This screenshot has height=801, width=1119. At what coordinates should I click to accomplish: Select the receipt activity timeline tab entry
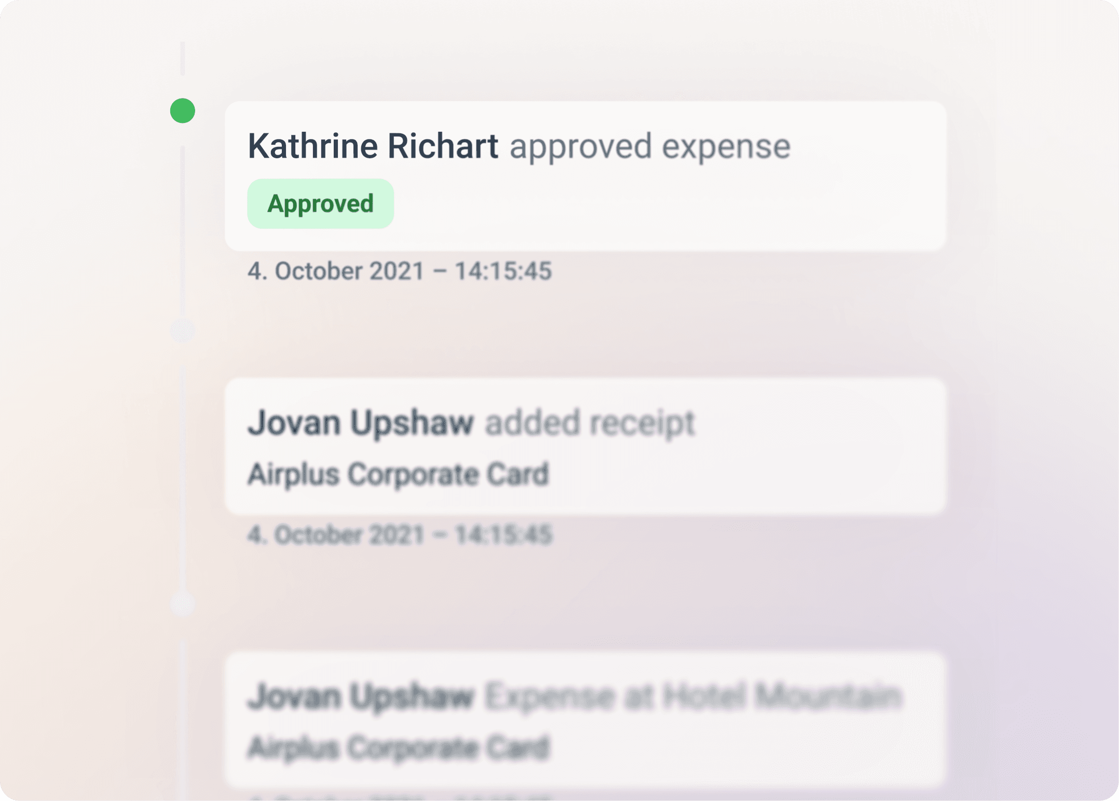coord(585,446)
